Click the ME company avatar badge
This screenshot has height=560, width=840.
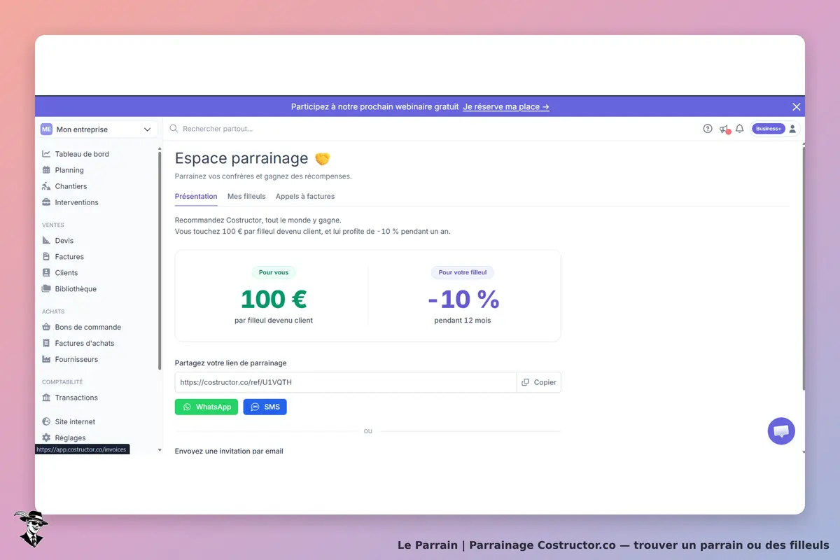pyautogui.click(x=46, y=129)
